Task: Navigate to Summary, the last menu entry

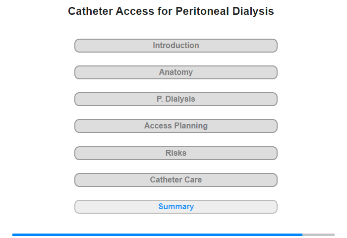Action: coord(175,207)
